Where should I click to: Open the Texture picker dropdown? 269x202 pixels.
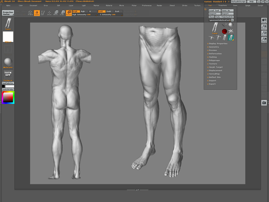coord(8,81)
